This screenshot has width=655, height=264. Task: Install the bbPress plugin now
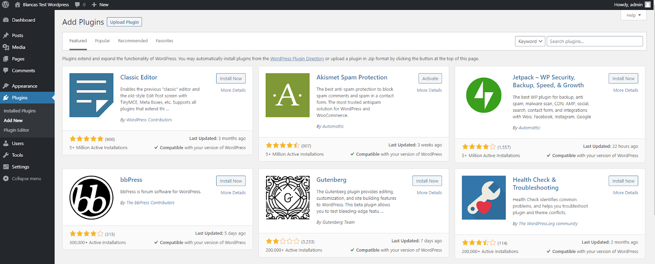[x=231, y=181]
